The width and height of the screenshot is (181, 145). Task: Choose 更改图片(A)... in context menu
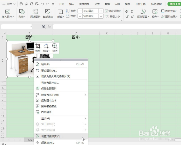point(61,70)
